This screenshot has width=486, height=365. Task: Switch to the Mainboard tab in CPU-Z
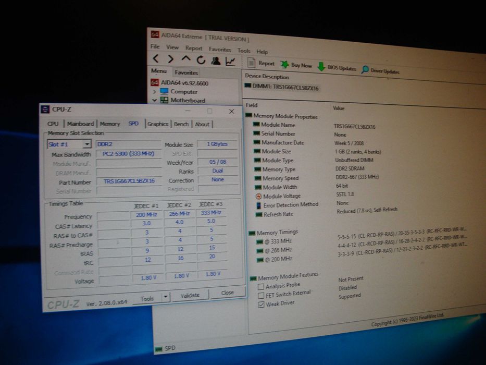(x=80, y=124)
